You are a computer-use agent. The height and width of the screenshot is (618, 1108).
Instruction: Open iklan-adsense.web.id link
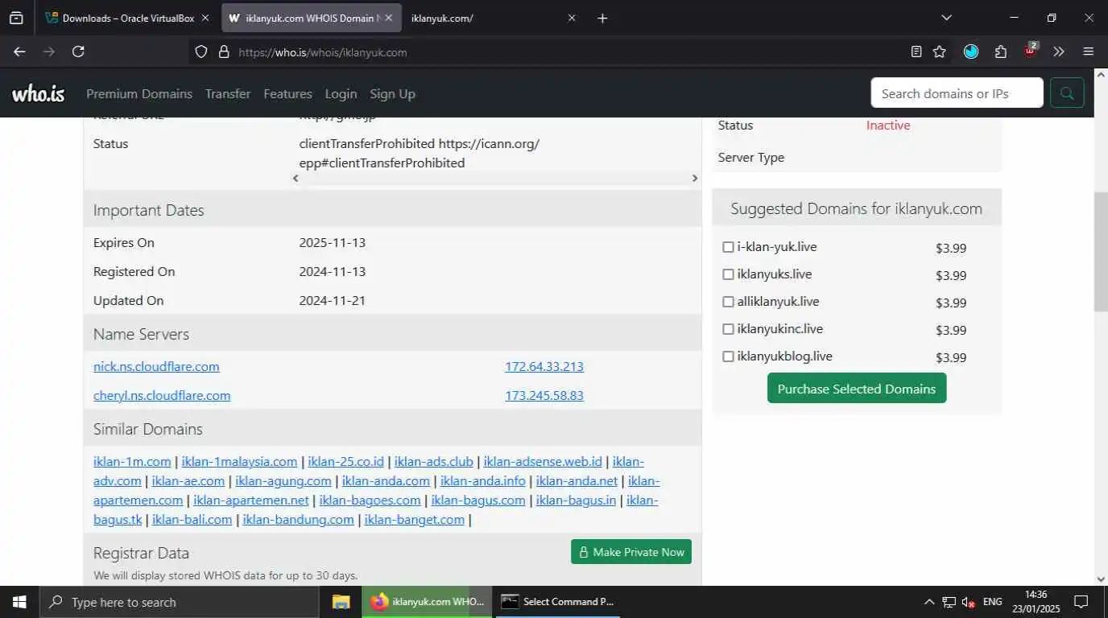543,461
